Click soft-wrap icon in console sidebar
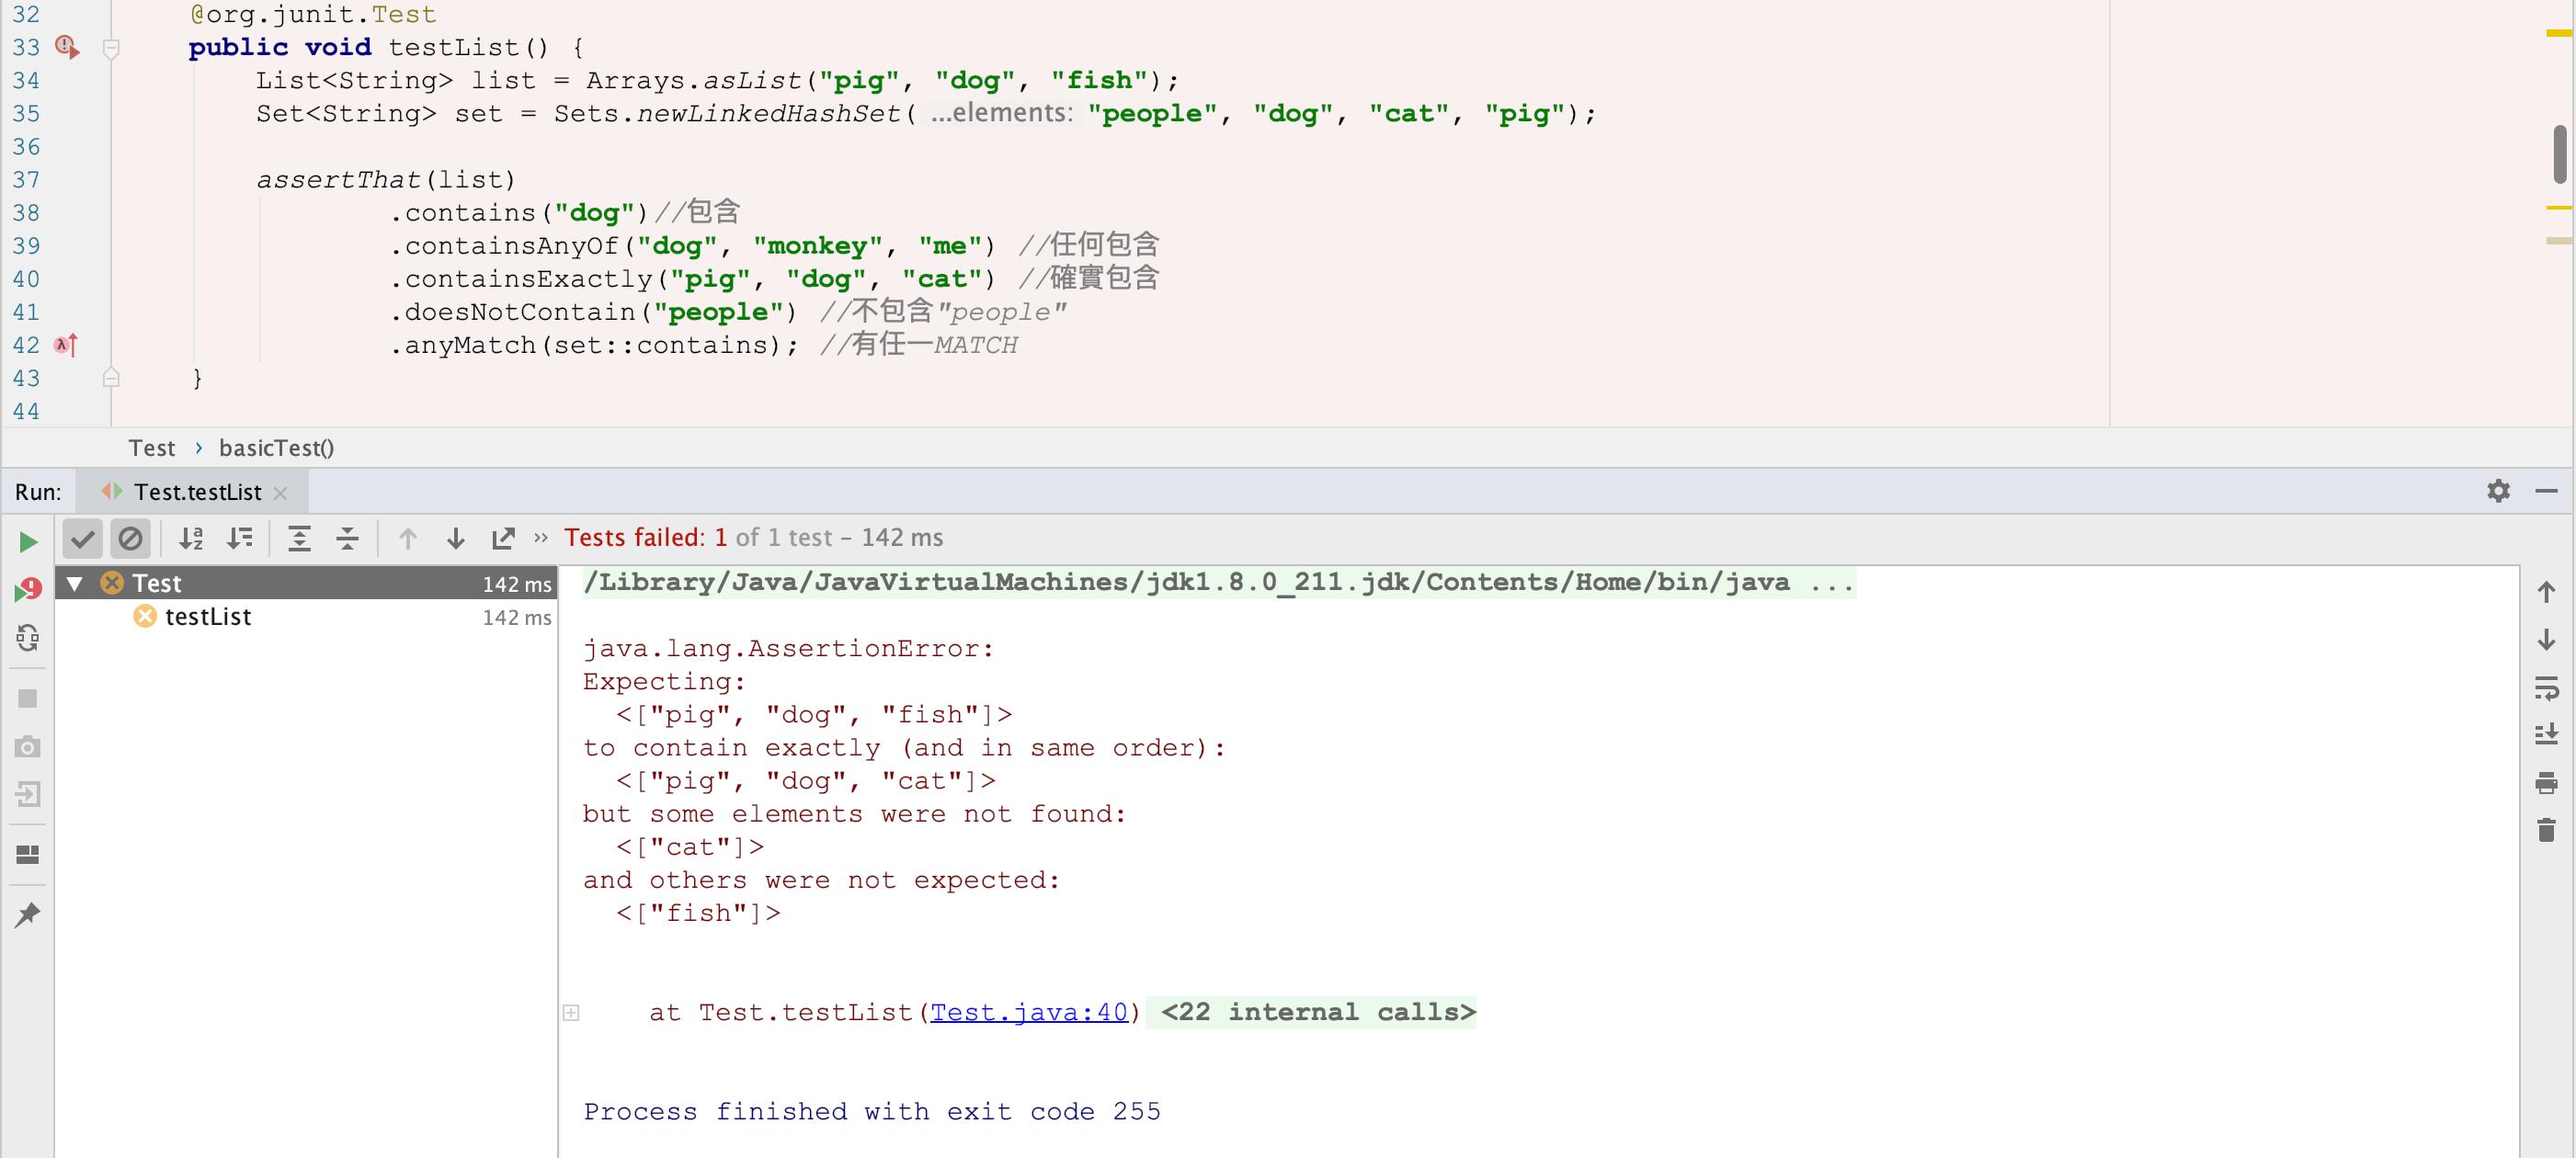The height and width of the screenshot is (1158, 2576). point(2546,688)
